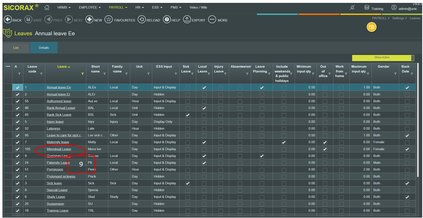Filter the Sick Leave column

click(x=192, y=74)
